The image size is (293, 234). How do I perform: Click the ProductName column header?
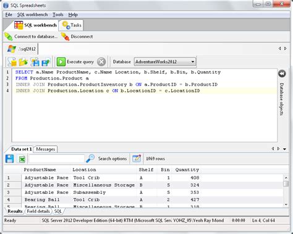[x=40, y=170]
